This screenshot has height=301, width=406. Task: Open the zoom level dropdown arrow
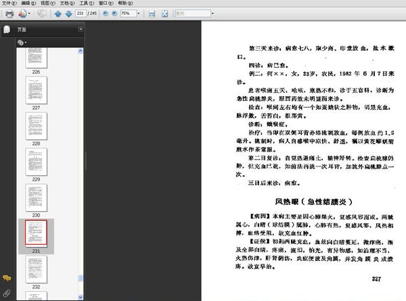[x=138, y=14]
